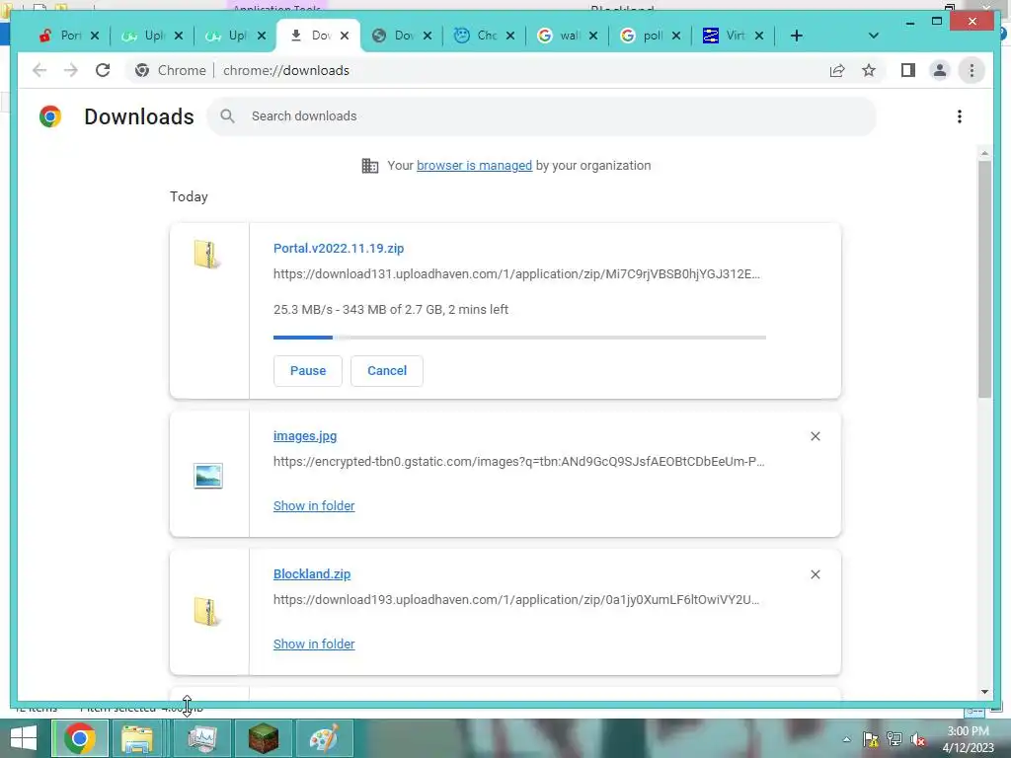The height and width of the screenshot is (758, 1011).
Task: Open the Blockland.zip file link
Action: tap(312, 574)
